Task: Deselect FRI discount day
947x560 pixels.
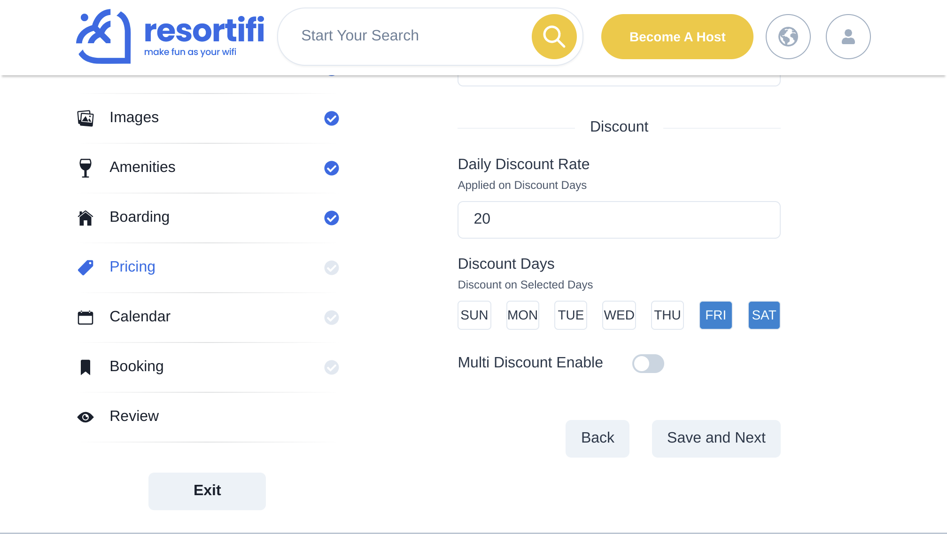Action: click(715, 315)
